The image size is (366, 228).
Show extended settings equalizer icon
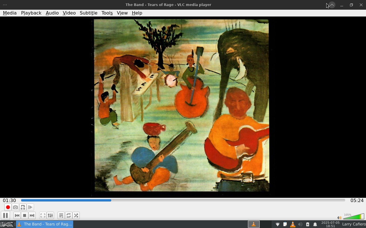tap(50, 215)
